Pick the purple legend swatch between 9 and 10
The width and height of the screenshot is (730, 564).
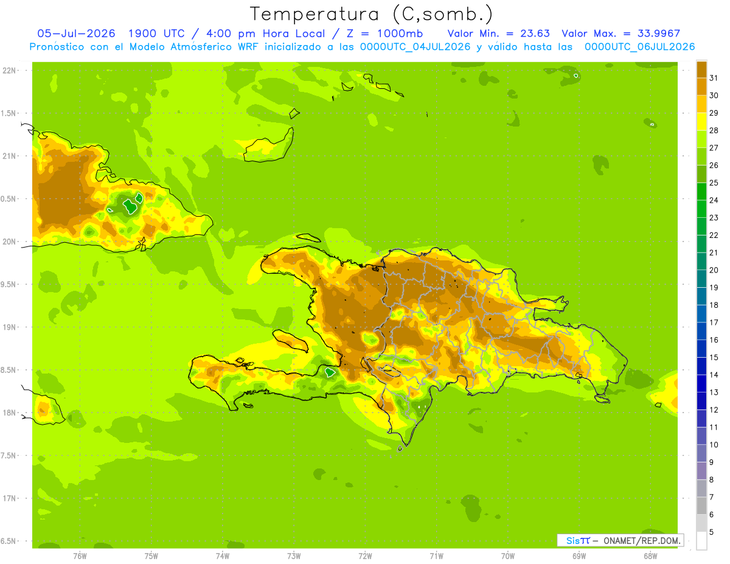(701, 471)
